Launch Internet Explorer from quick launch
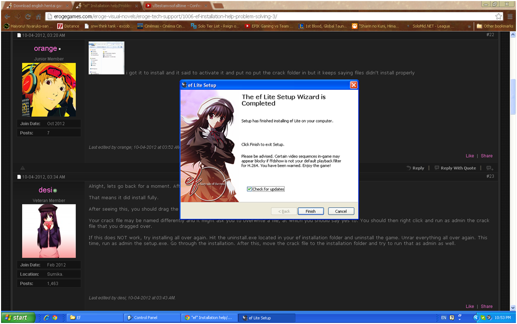The height and width of the screenshot is (324, 517). coord(46,318)
